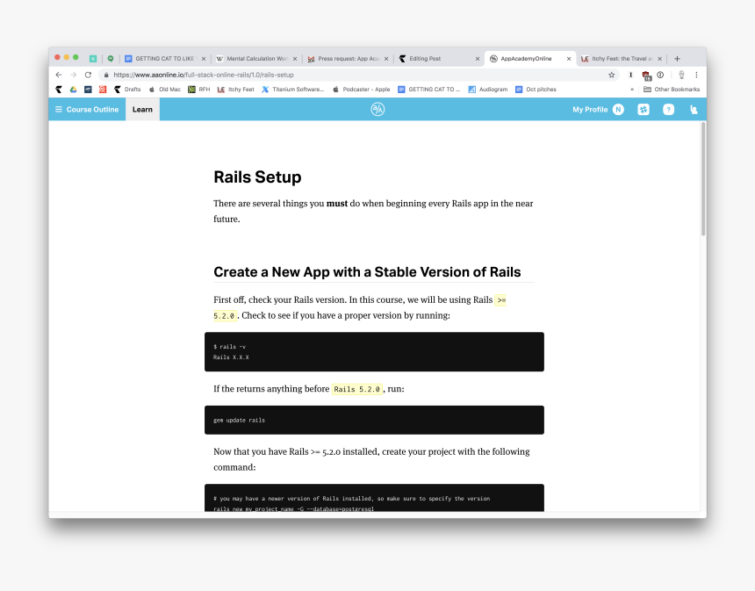This screenshot has height=591, width=755.
Task: Open the Course Outline menu
Action: coord(86,110)
